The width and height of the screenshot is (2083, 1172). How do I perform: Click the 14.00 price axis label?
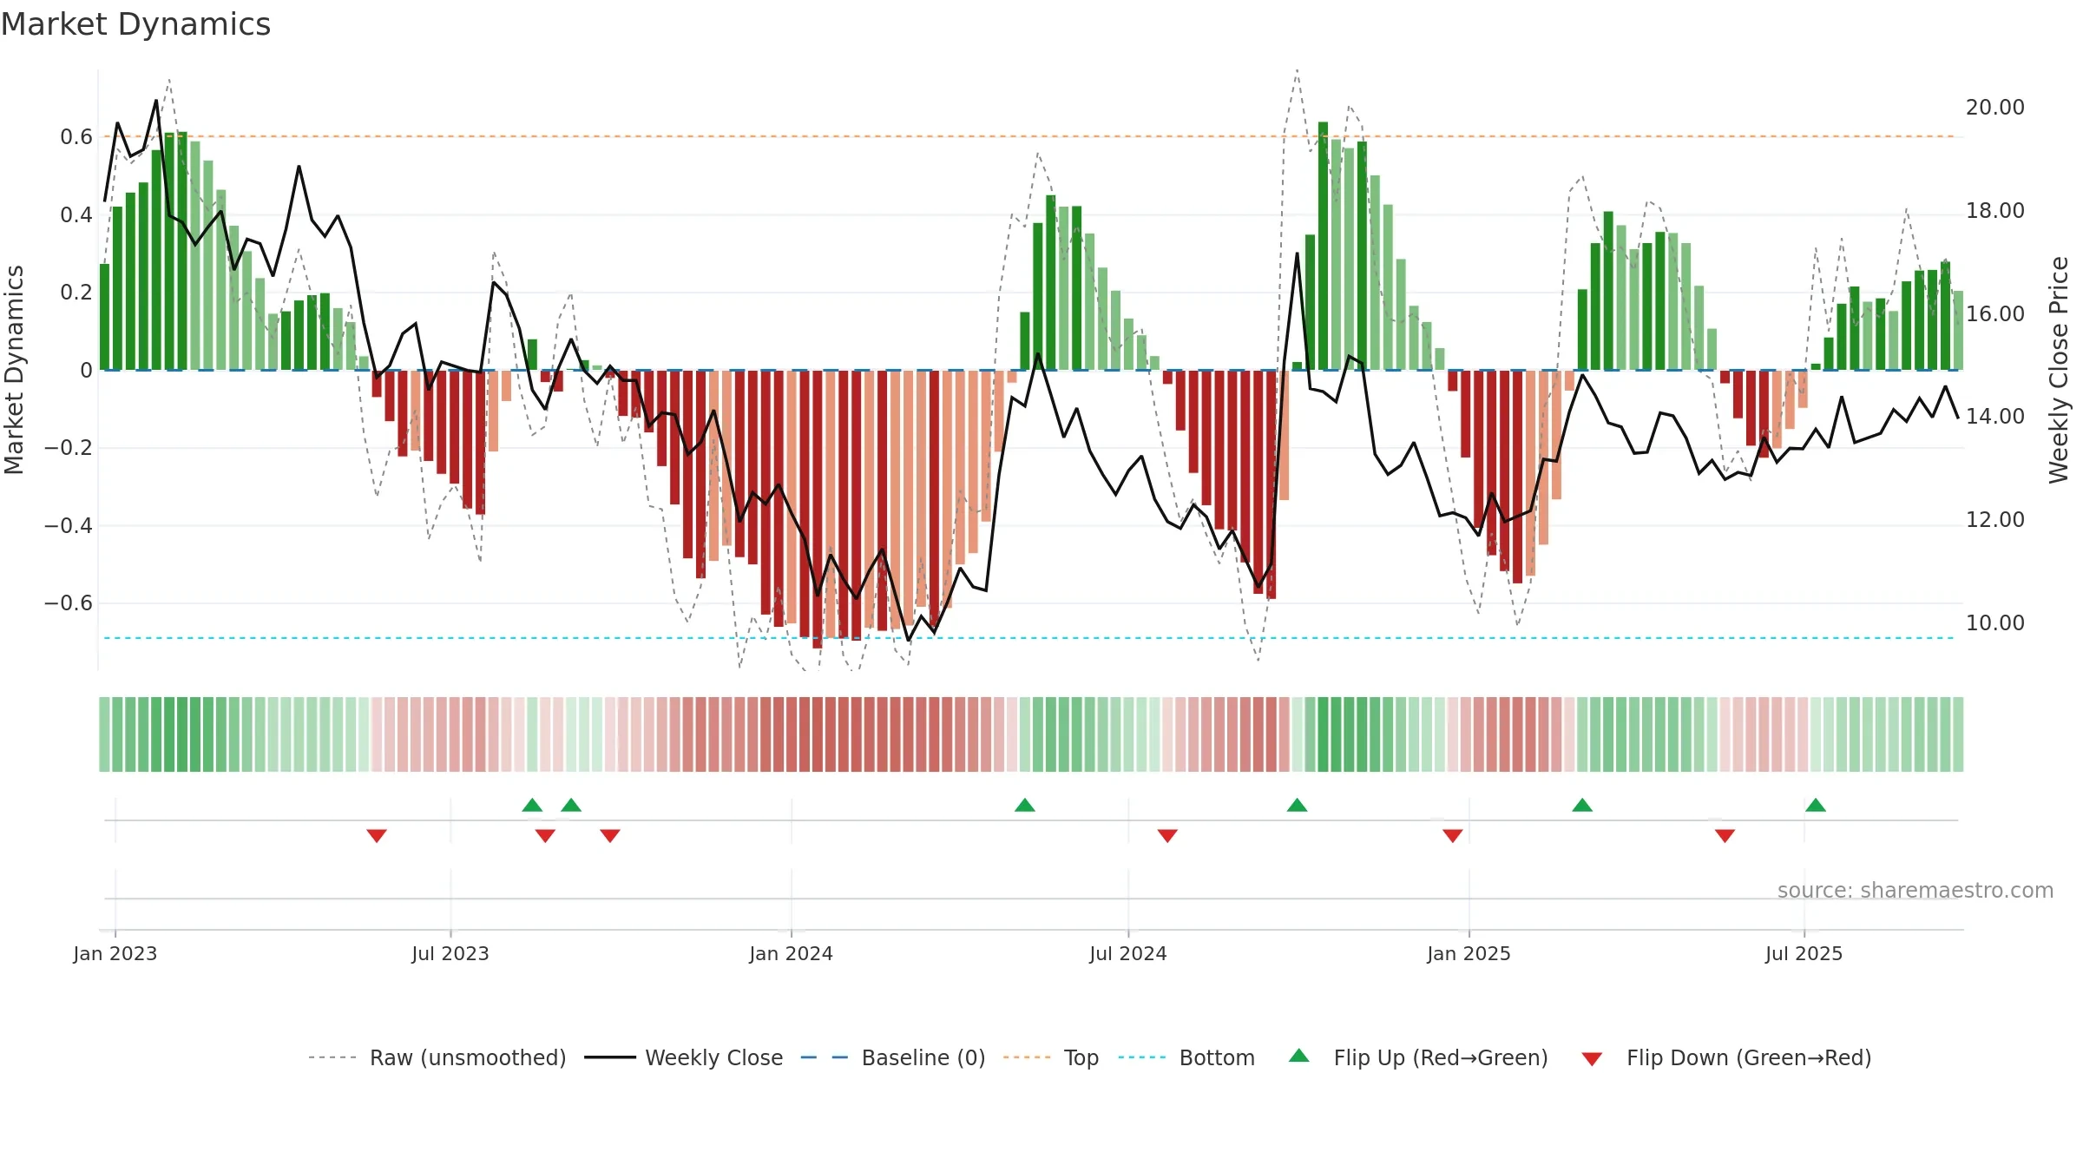tap(1995, 416)
